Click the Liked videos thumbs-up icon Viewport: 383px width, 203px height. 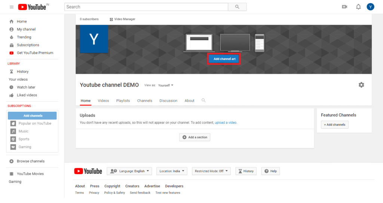12,95
